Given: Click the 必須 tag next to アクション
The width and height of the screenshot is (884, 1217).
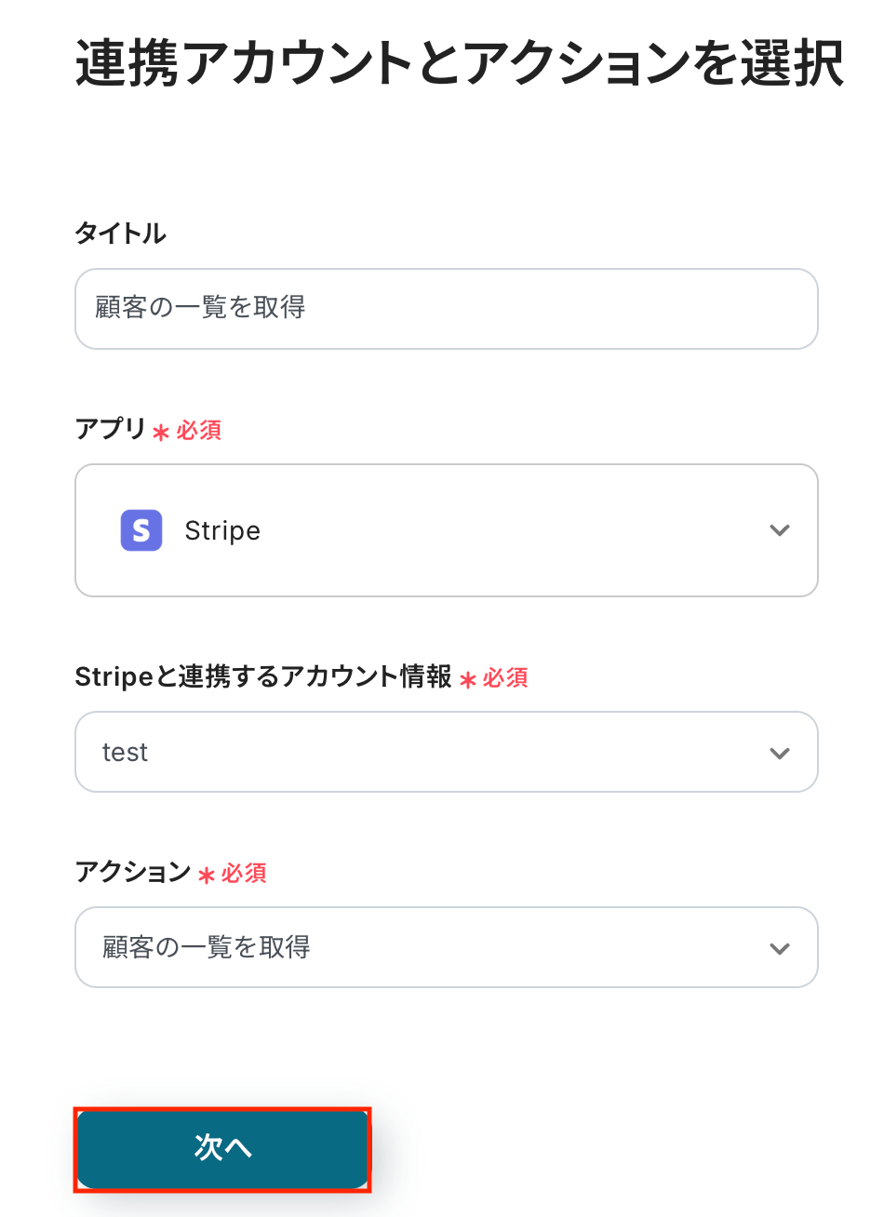Looking at the screenshot, I should click(x=244, y=874).
